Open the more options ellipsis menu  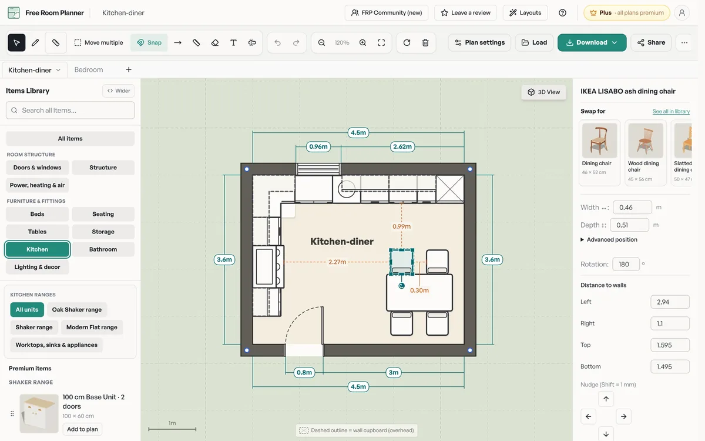684,42
